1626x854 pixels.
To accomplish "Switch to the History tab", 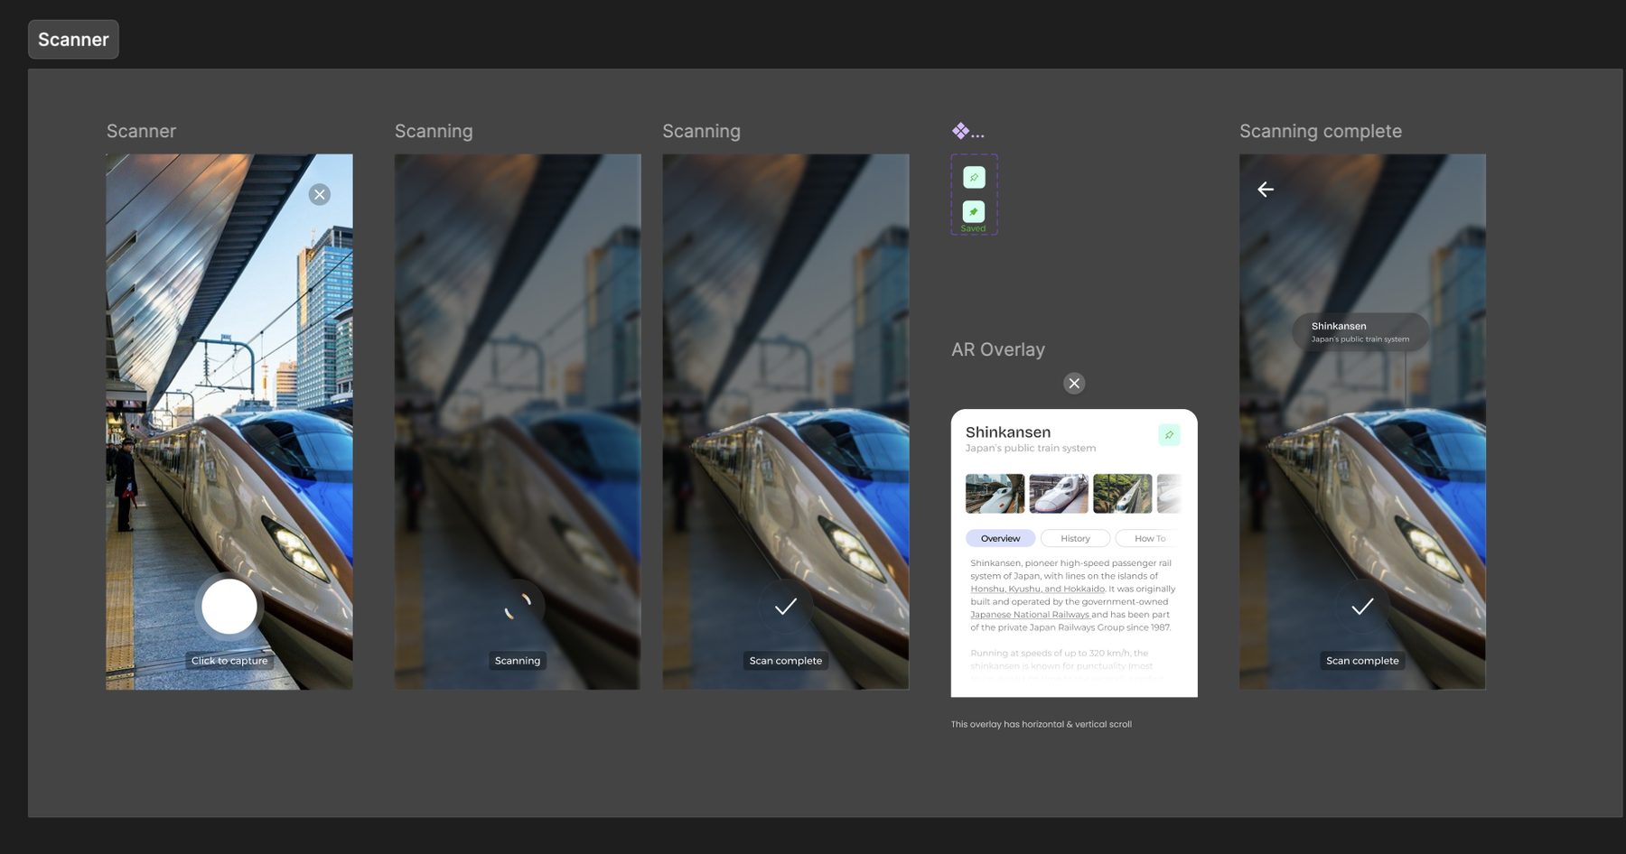I will 1075,539.
